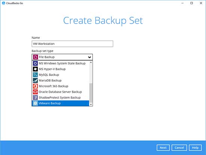Image resolution: width=206 pixels, height=155 pixels.
Task: Choose MS Windows System State Backup option
Action: (61, 63)
